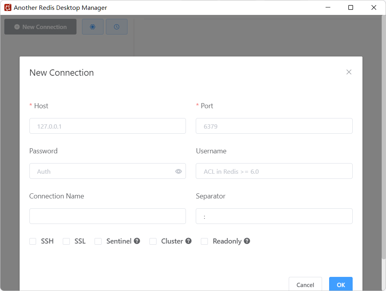This screenshot has height=291, width=386.
Task: Check the Cluster option
Action: click(x=153, y=241)
